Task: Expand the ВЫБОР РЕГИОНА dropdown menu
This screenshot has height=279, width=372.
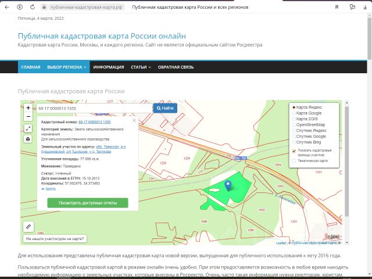Action: (67, 67)
